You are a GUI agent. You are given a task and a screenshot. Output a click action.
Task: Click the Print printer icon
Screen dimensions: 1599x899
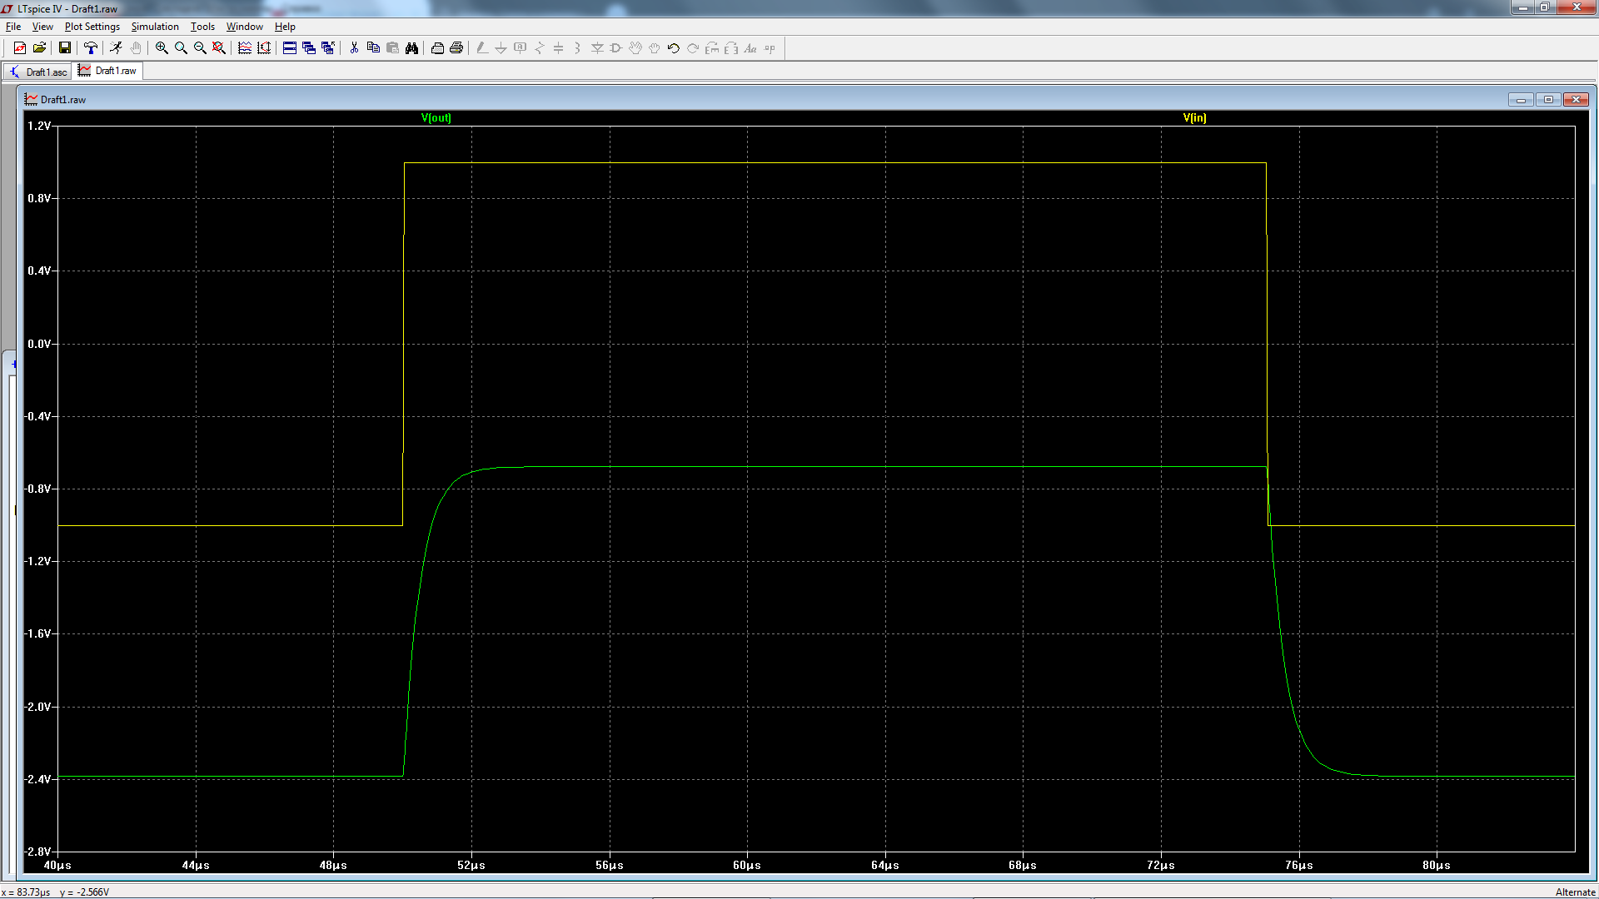[456, 48]
